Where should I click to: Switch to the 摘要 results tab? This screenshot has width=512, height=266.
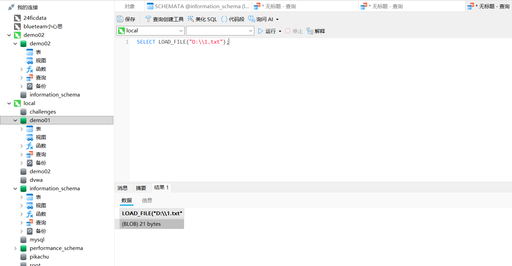coord(141,188)
